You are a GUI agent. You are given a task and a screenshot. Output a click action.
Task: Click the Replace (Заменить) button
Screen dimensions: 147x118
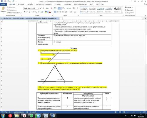pyautogui.click(x=129, y=10)
